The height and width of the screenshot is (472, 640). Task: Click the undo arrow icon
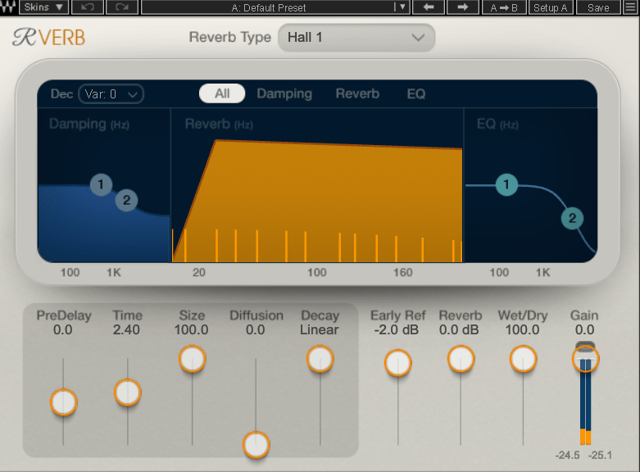tap(88, 7)
